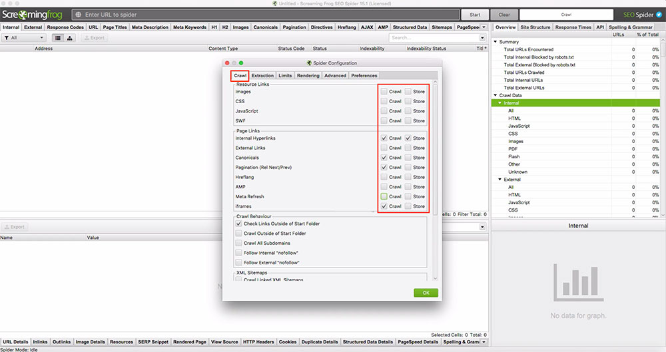Open the SERP Snippet bottom tab
The width and height of the screenshot is (666, 352).
[153, 342]
